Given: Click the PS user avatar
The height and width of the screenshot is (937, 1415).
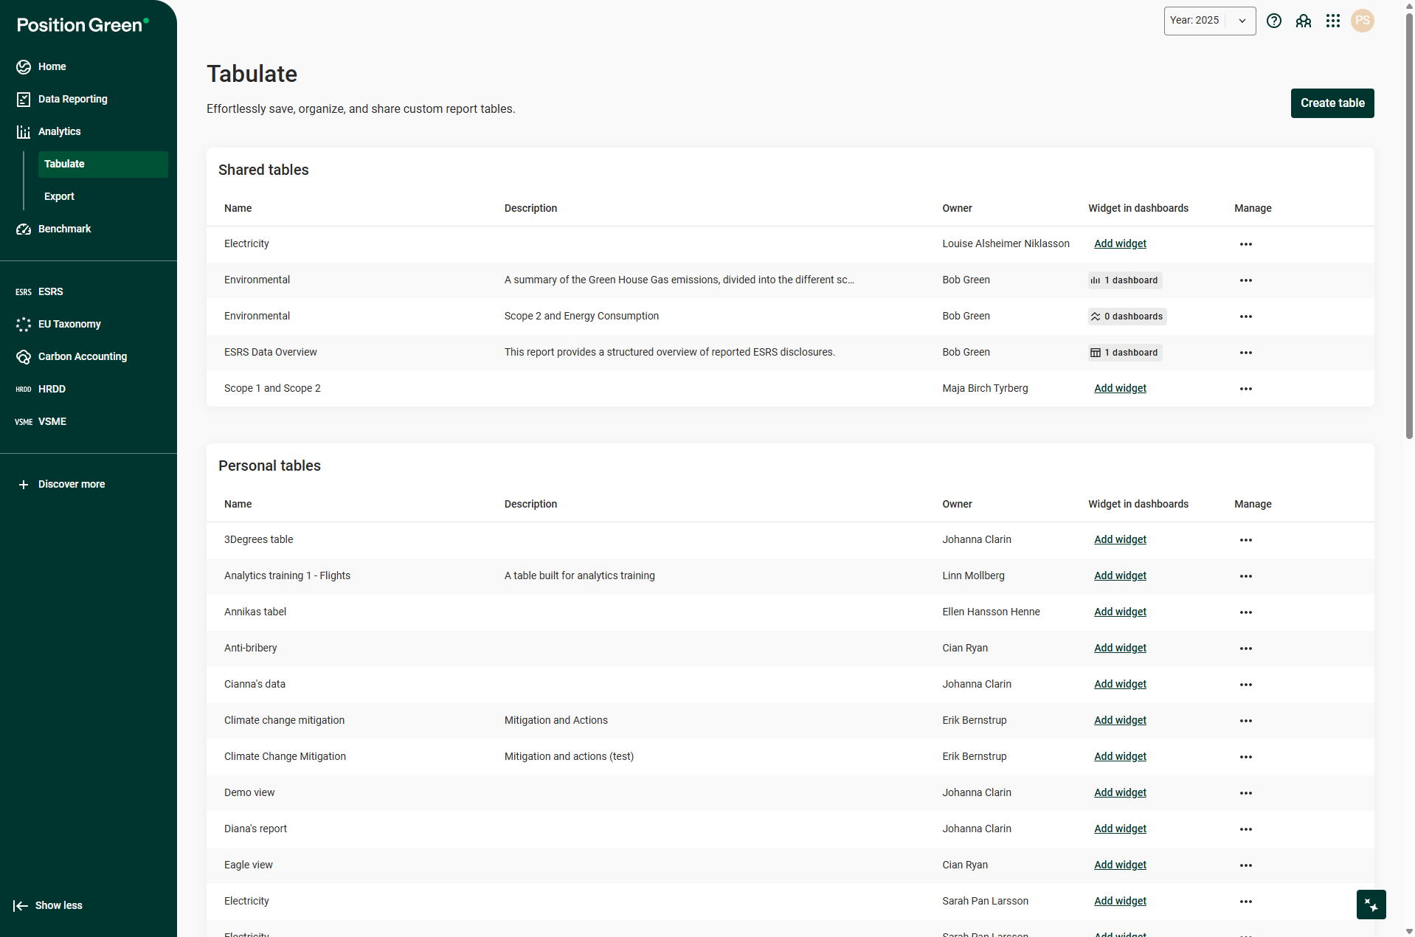Looking at the screenshot, I should click(1362, 21).
